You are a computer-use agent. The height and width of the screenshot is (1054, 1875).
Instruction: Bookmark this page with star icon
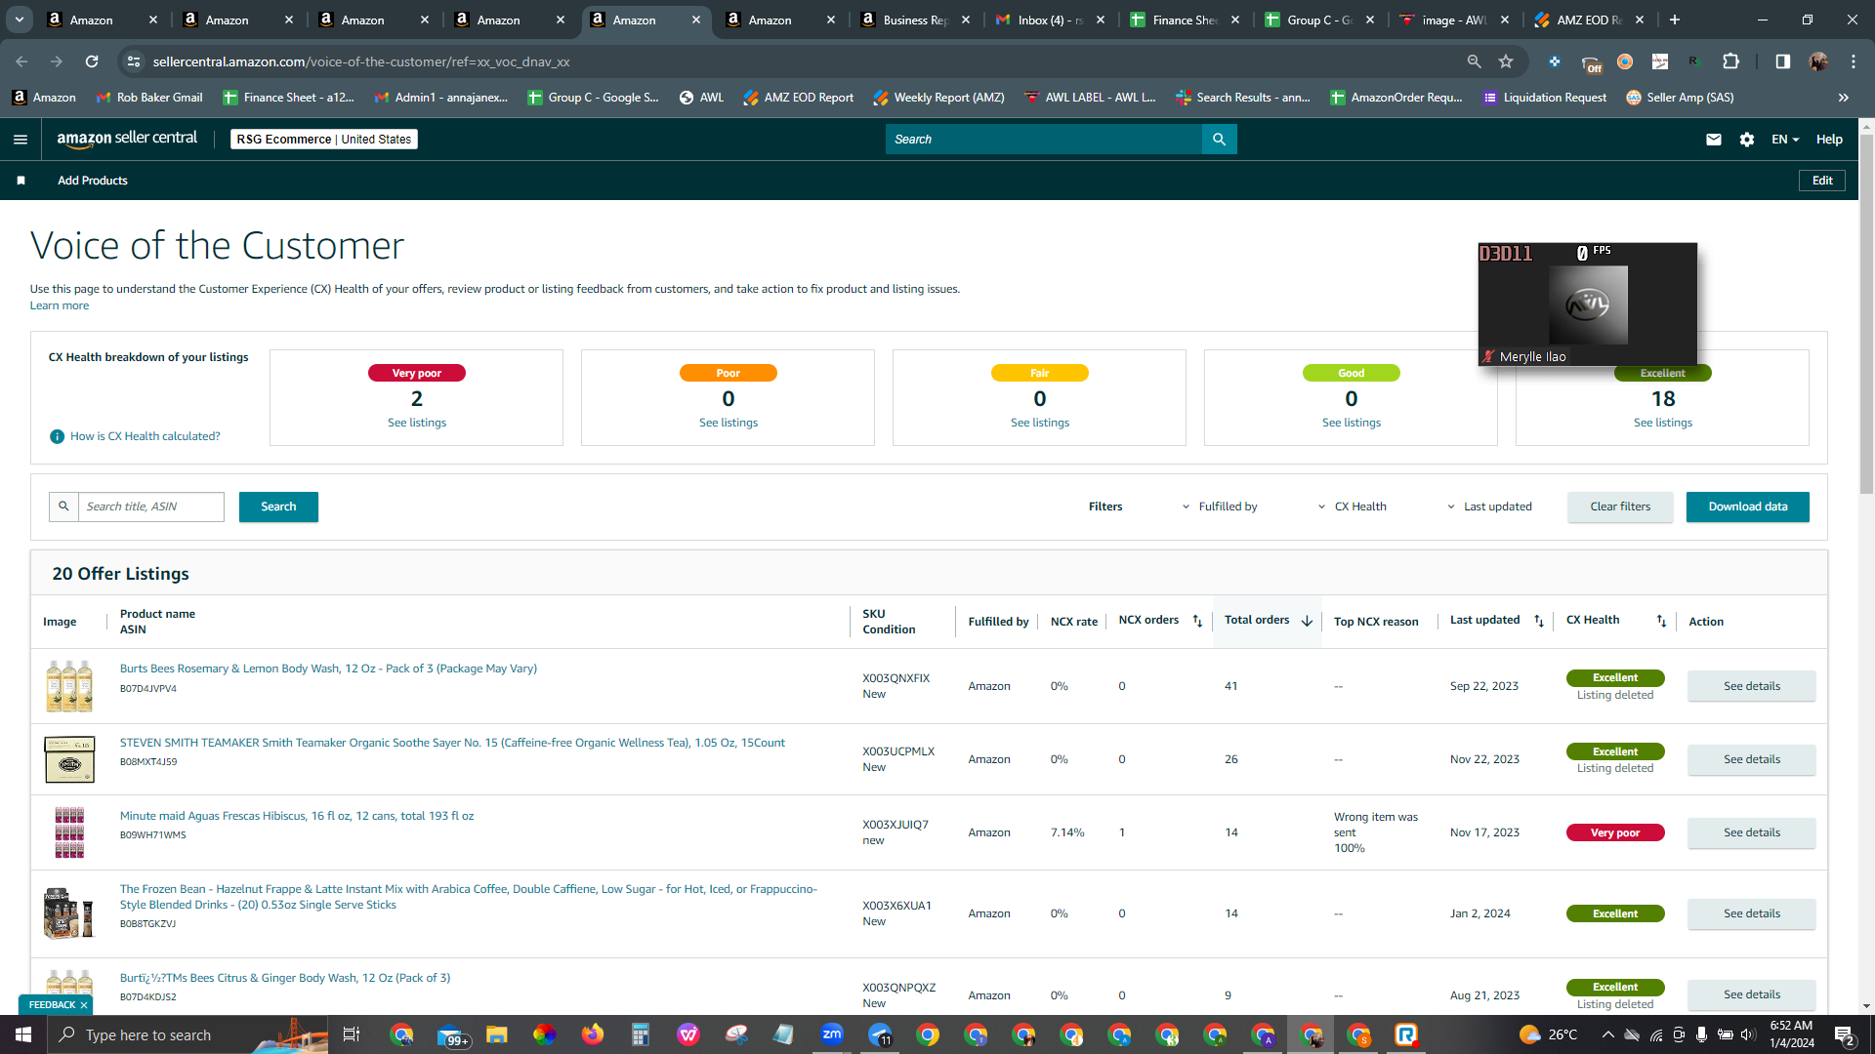tap(1506, 61)
